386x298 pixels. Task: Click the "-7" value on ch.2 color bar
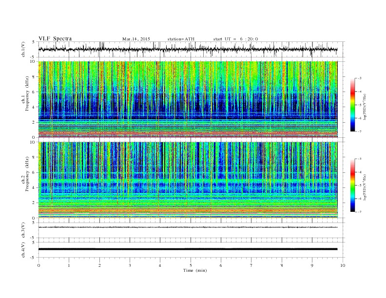pos(359,212)
